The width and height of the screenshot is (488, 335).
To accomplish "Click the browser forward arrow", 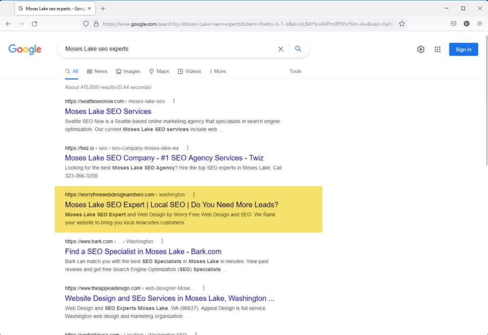I will (21, 24).
